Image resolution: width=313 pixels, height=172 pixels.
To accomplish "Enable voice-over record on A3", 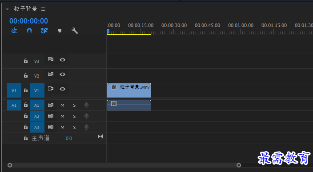I will click(86, 127).
